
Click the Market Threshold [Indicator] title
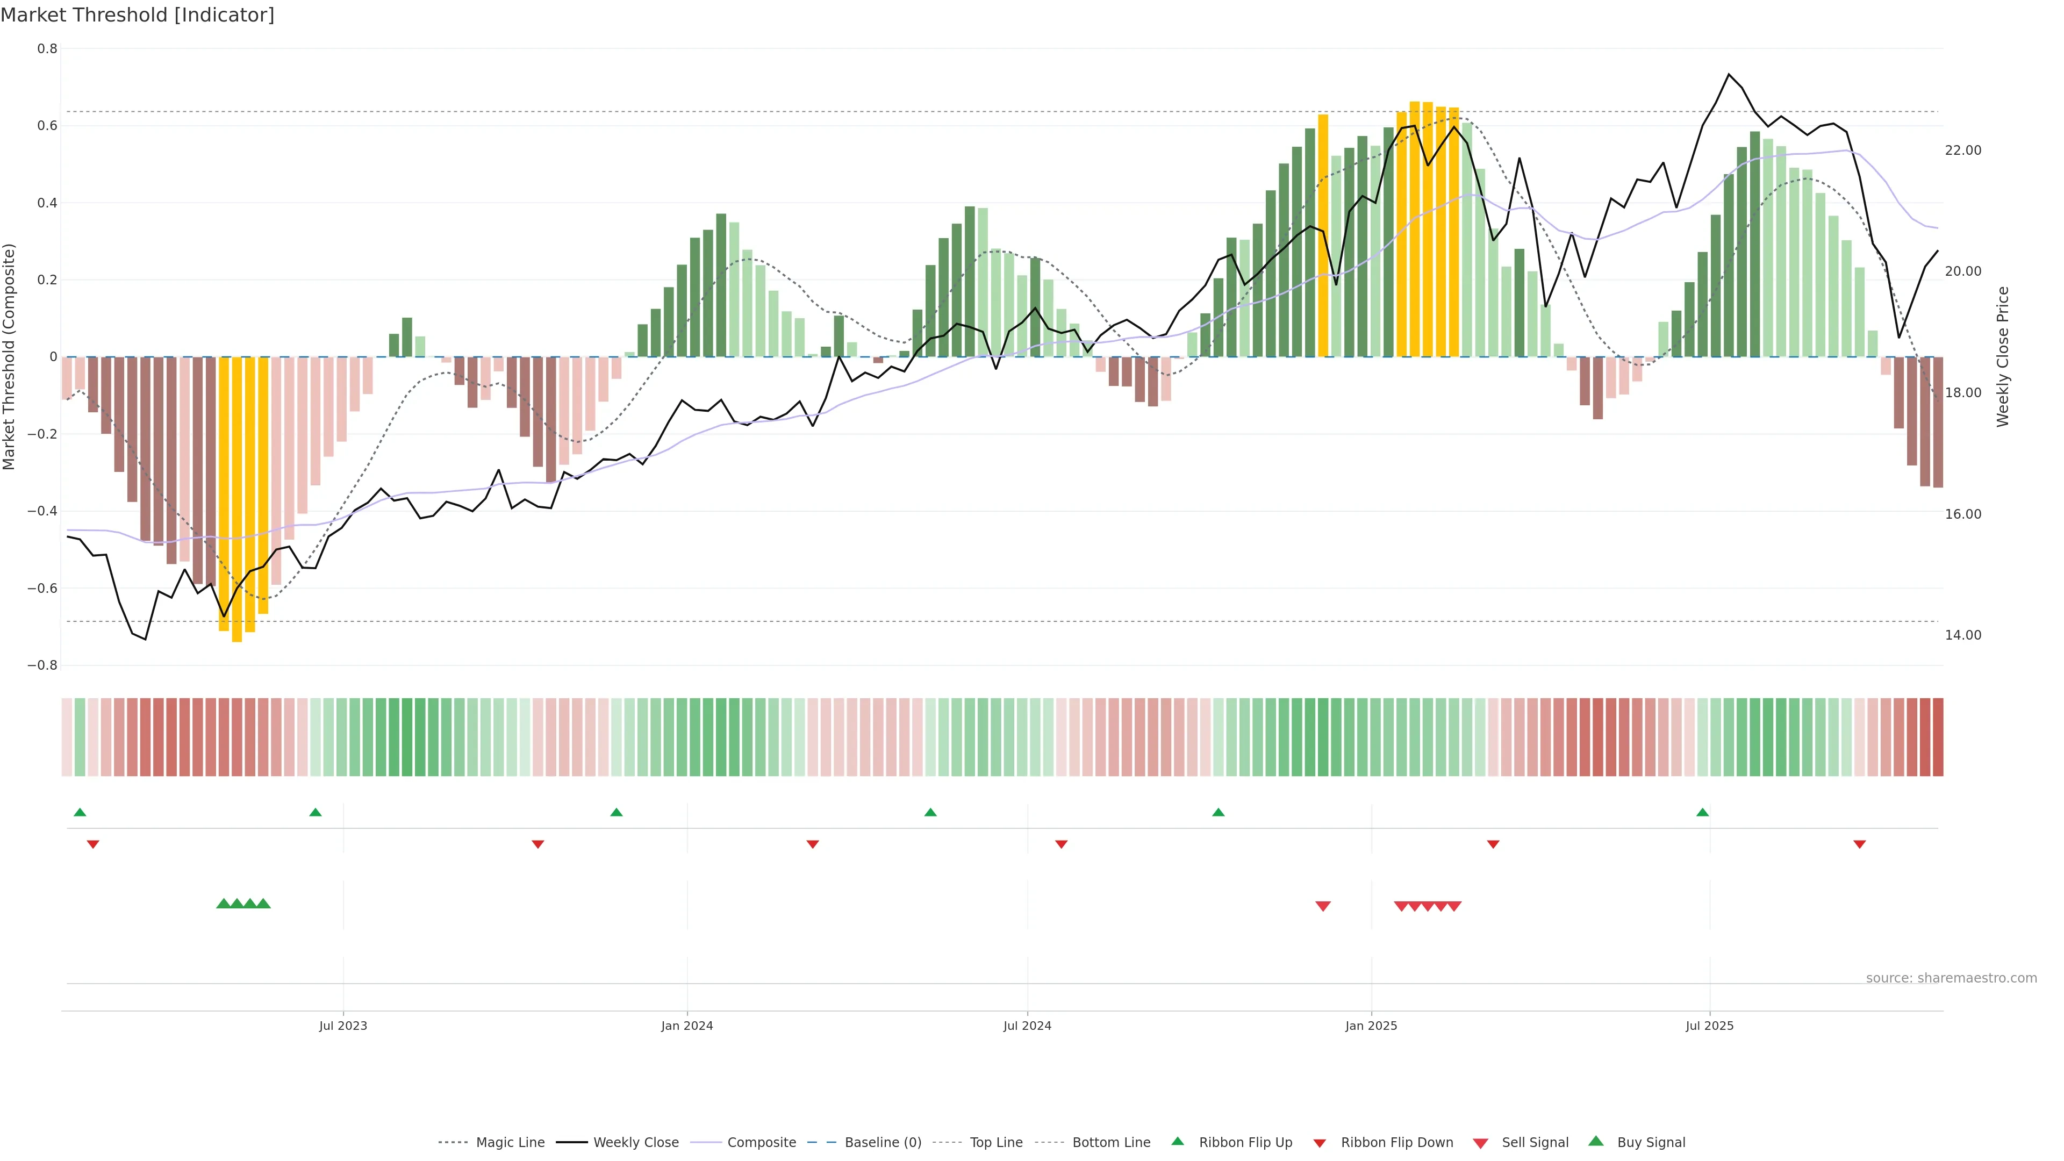point(137,15)
